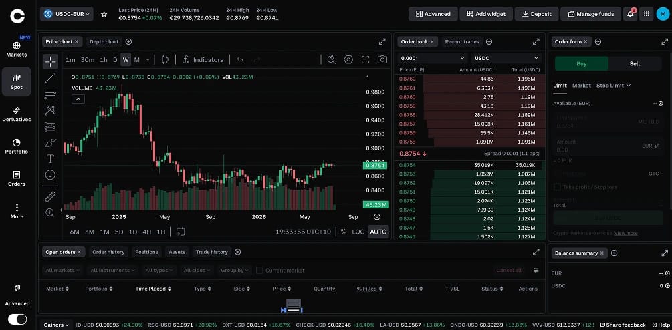672x330 pixels.
Task: Expand Stop Limit order type dropdown
Action: click(613, 86)
